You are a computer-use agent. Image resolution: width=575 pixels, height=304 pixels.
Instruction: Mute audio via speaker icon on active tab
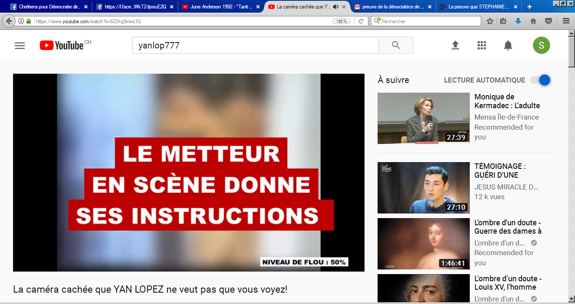335,7
